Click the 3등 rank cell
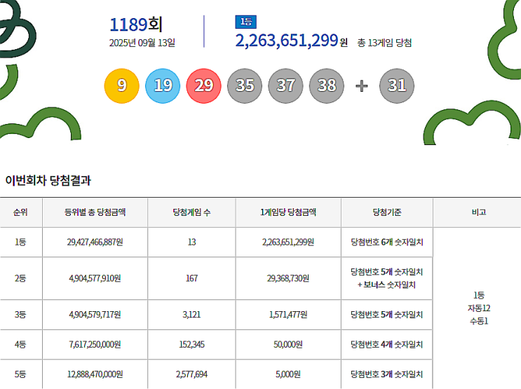 tap(20, 314)
